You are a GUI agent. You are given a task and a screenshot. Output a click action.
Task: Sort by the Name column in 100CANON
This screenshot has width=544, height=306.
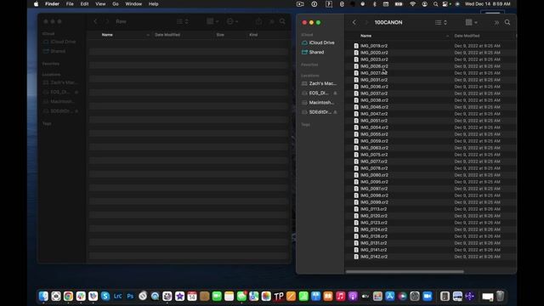365,36
